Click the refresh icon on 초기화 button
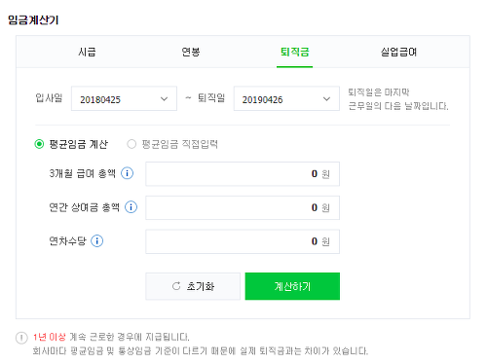This screenshot has height=364, width=487. [x=176, y=286]
